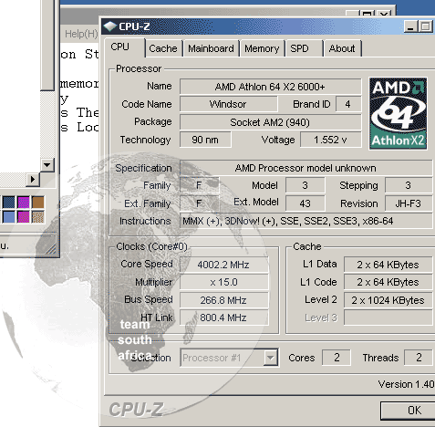This screenshot has width=435, height=427.
Task: Click the empty Level 3 cache field
Action: click(388, 318)
